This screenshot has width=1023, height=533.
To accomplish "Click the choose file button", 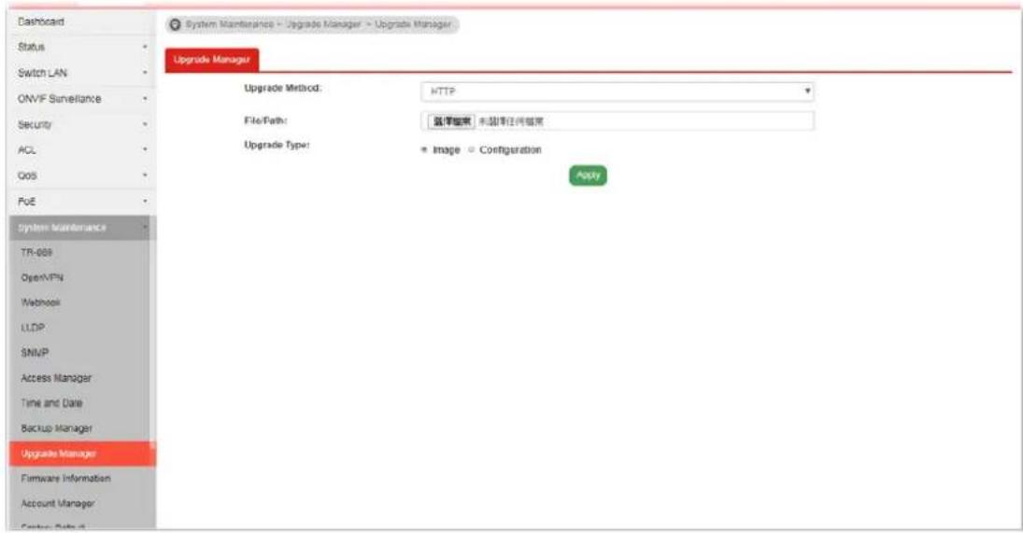I will (451, 121).
